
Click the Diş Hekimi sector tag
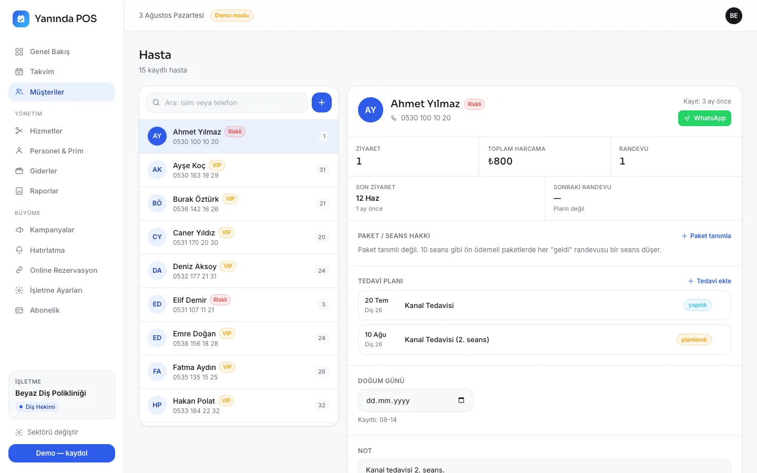point(37,407)
